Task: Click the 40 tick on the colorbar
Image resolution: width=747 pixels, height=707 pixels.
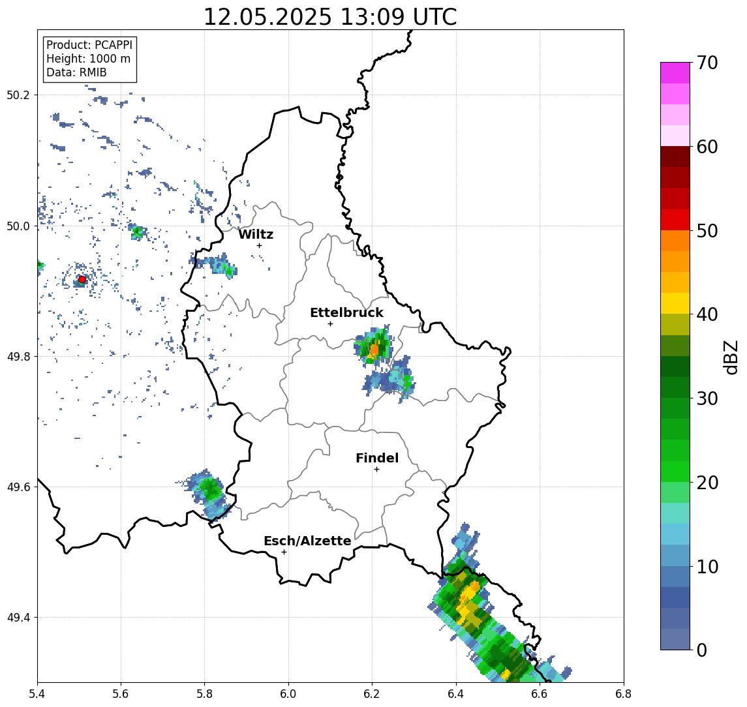Action: (707, 314)
